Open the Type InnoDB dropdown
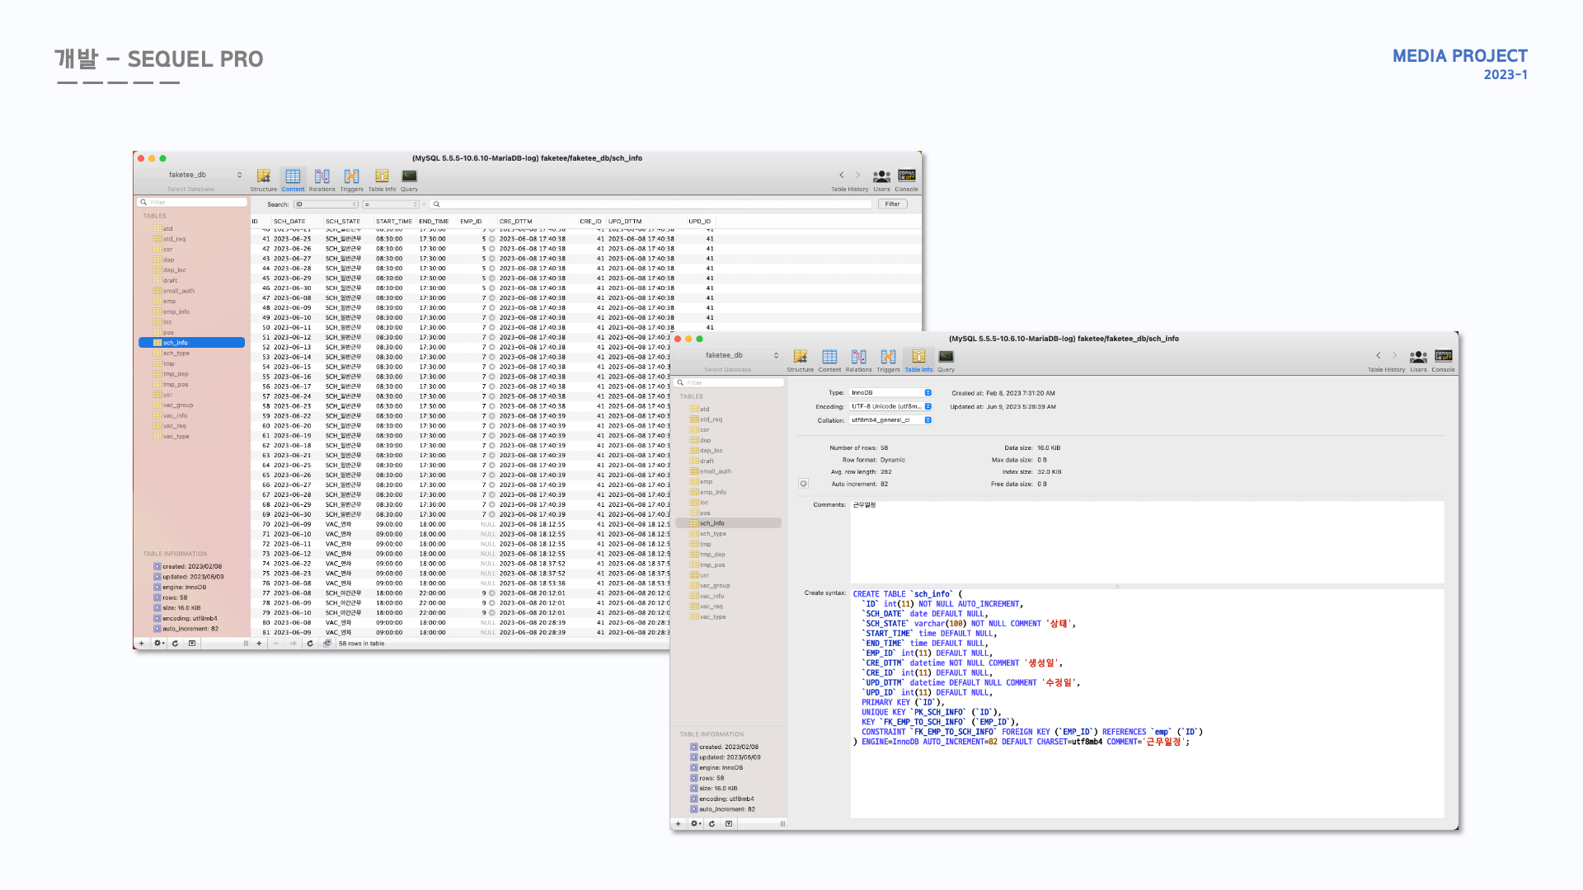Image resolution: width=1583 pixels, height=890 pixels. (890, 393)
